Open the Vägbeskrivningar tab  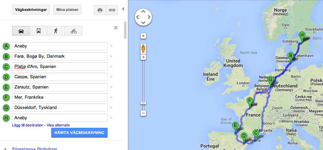[31, 10]
